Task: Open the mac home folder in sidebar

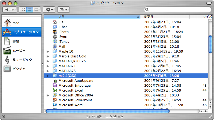Action: click(22, 23)
